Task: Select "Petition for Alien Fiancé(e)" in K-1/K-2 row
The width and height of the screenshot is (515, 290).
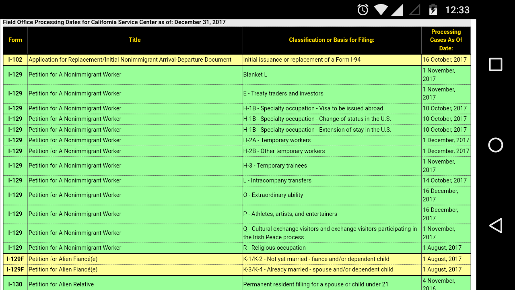Action: pyautogui.click(x=135, y=259)
